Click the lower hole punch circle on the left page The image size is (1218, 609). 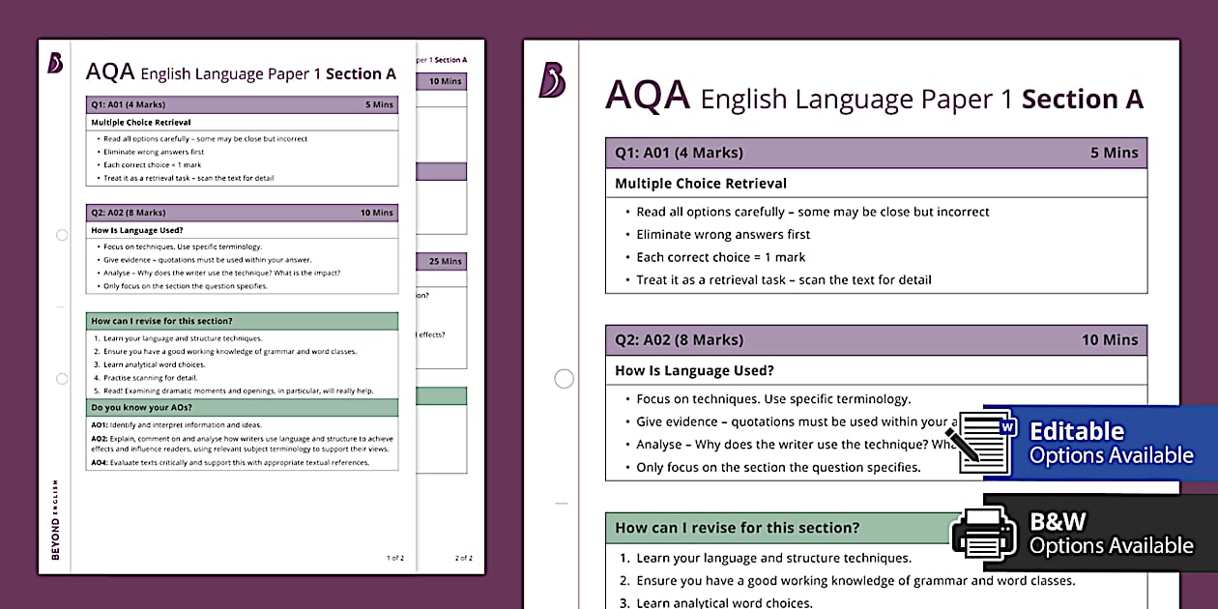(x=62, y=379)
